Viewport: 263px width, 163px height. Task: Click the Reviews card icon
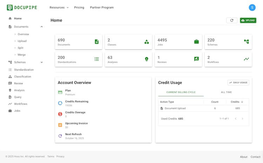196,59
